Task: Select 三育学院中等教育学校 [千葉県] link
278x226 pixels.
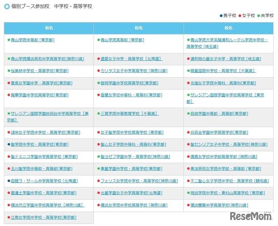Action: [x=129, y=114]
